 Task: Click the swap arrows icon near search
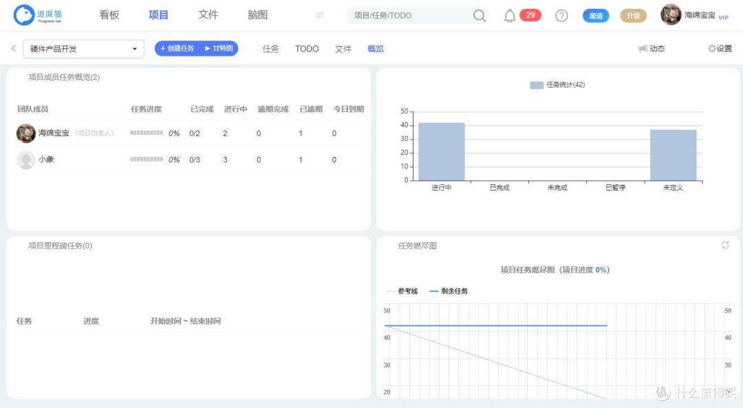pos(320,15)
